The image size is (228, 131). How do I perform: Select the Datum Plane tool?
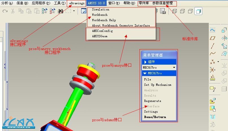213,38
